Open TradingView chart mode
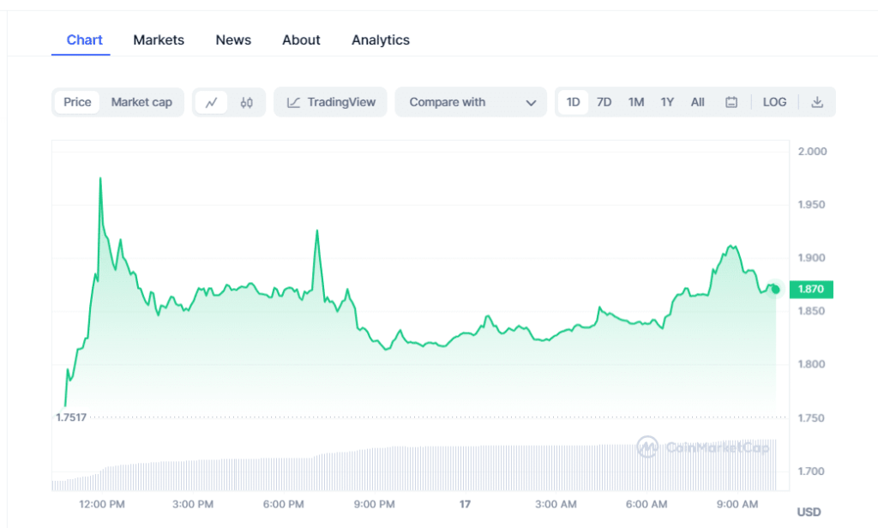This screenshot has height=528, width=878. 331,102
